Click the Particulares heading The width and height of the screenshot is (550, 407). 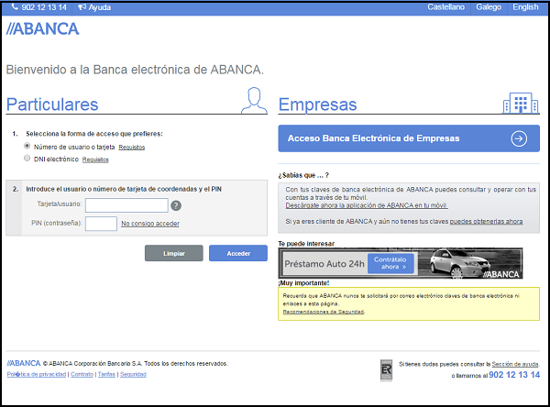(x=52, y=104)
